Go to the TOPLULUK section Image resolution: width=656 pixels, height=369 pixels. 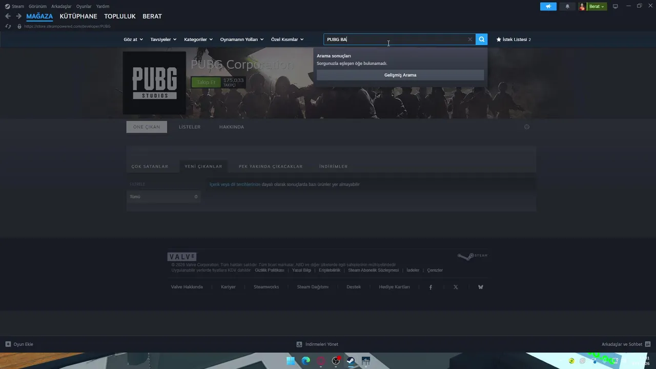(x=120, y=16)
